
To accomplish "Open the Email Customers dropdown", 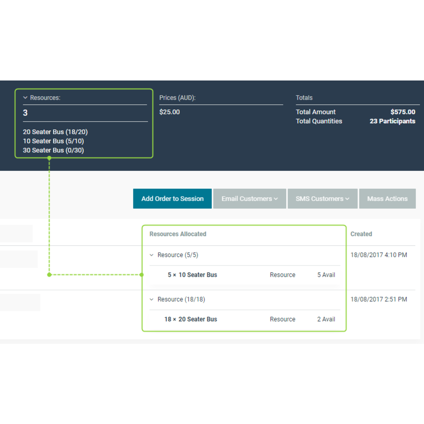I will pos(249,199).
